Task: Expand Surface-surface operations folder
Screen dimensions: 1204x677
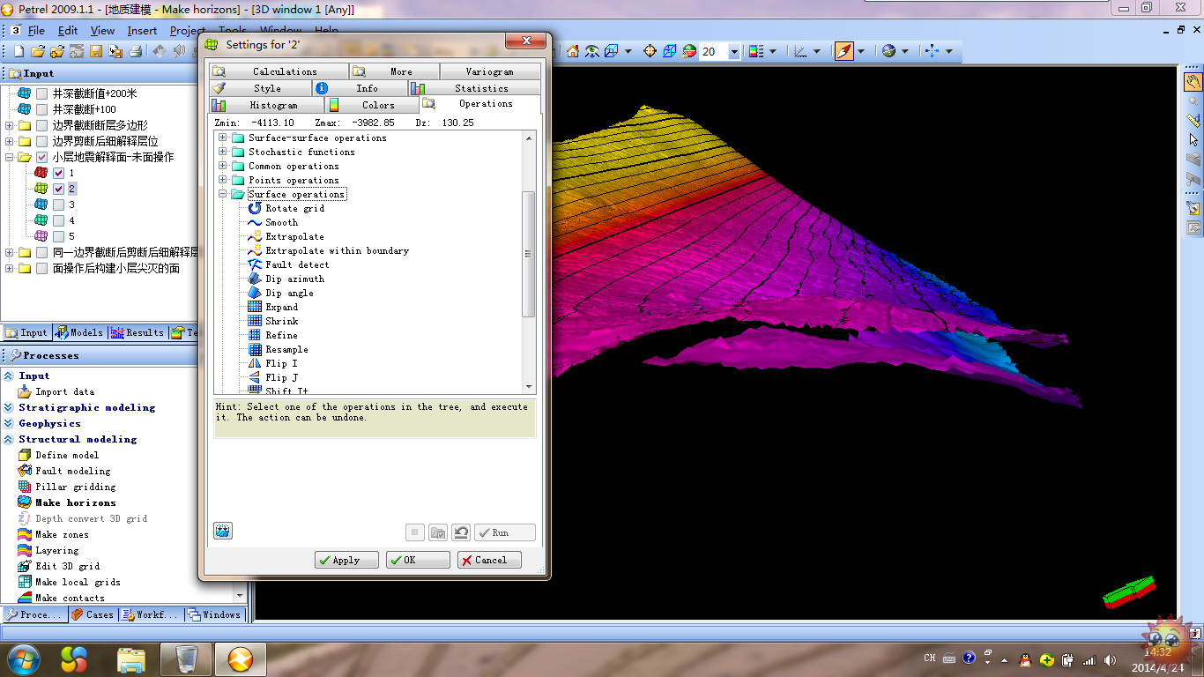Action: 223,138
